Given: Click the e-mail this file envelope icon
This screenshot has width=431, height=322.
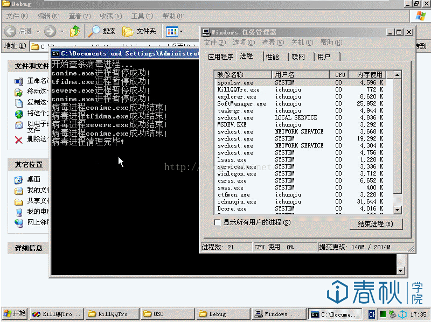Looking at the screenshot, I should point(19,125).
